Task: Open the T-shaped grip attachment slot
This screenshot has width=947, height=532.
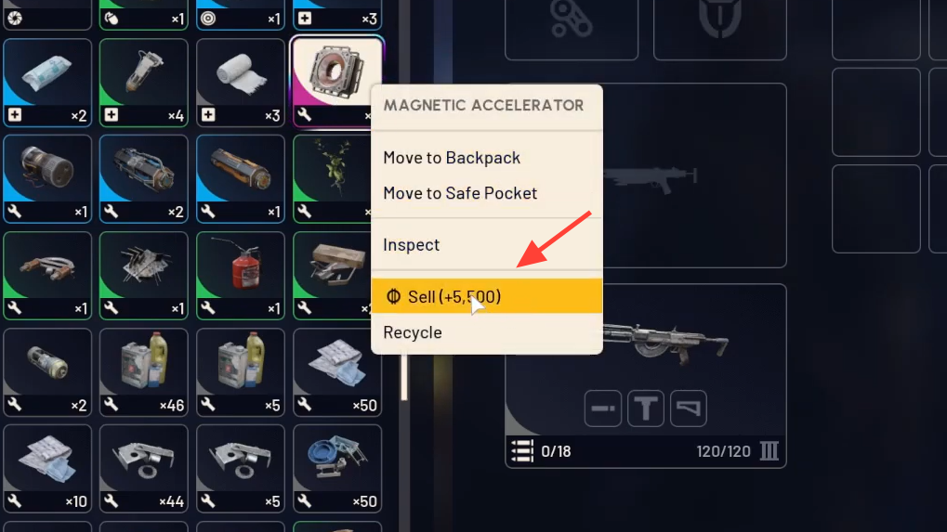Action: [x=646, y=409]
